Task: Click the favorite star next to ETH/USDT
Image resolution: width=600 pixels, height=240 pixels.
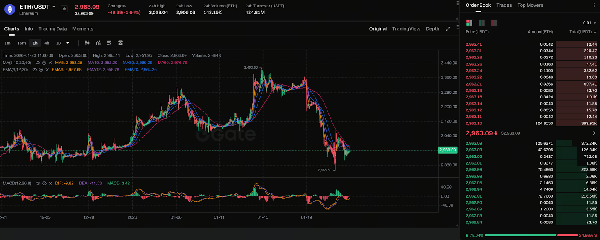Action: (x=64, y=9)
